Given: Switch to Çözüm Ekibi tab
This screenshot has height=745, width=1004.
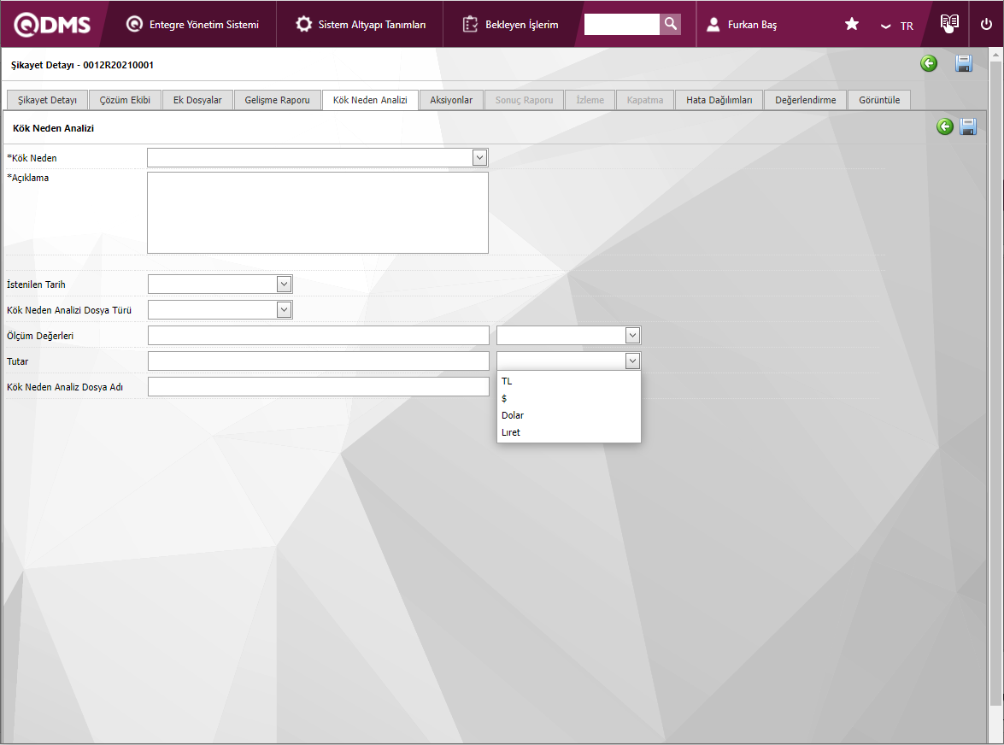Looking at the screenshot, I should pyautogui.click(x=125, y=100).
